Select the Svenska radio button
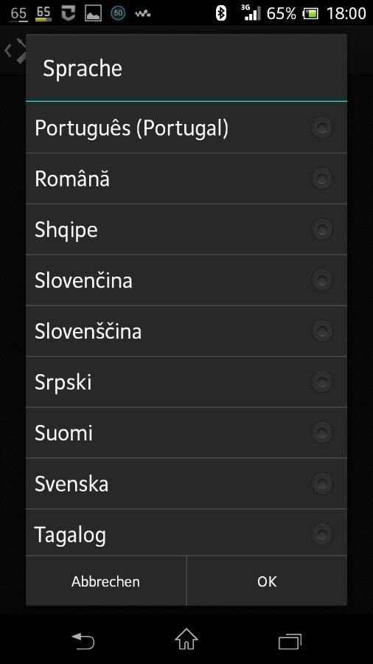This screenshot has height=664, width=373. click(x=322, y=483)
